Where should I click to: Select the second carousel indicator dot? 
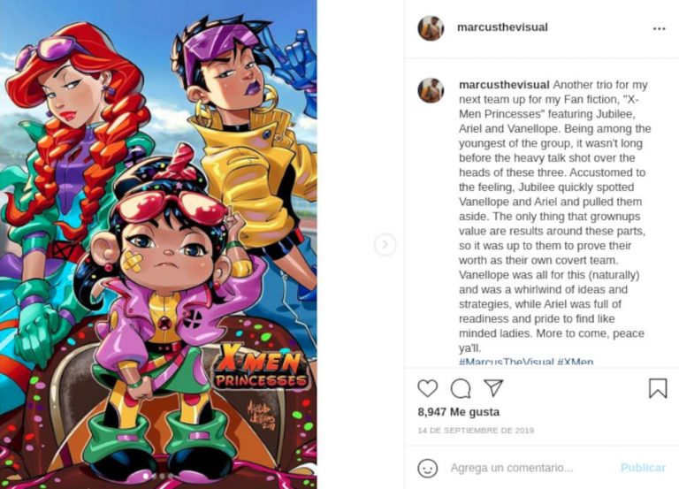(154, 477)
